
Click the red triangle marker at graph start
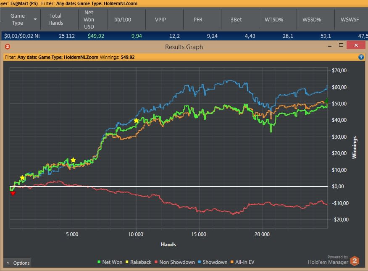point(13,193)
